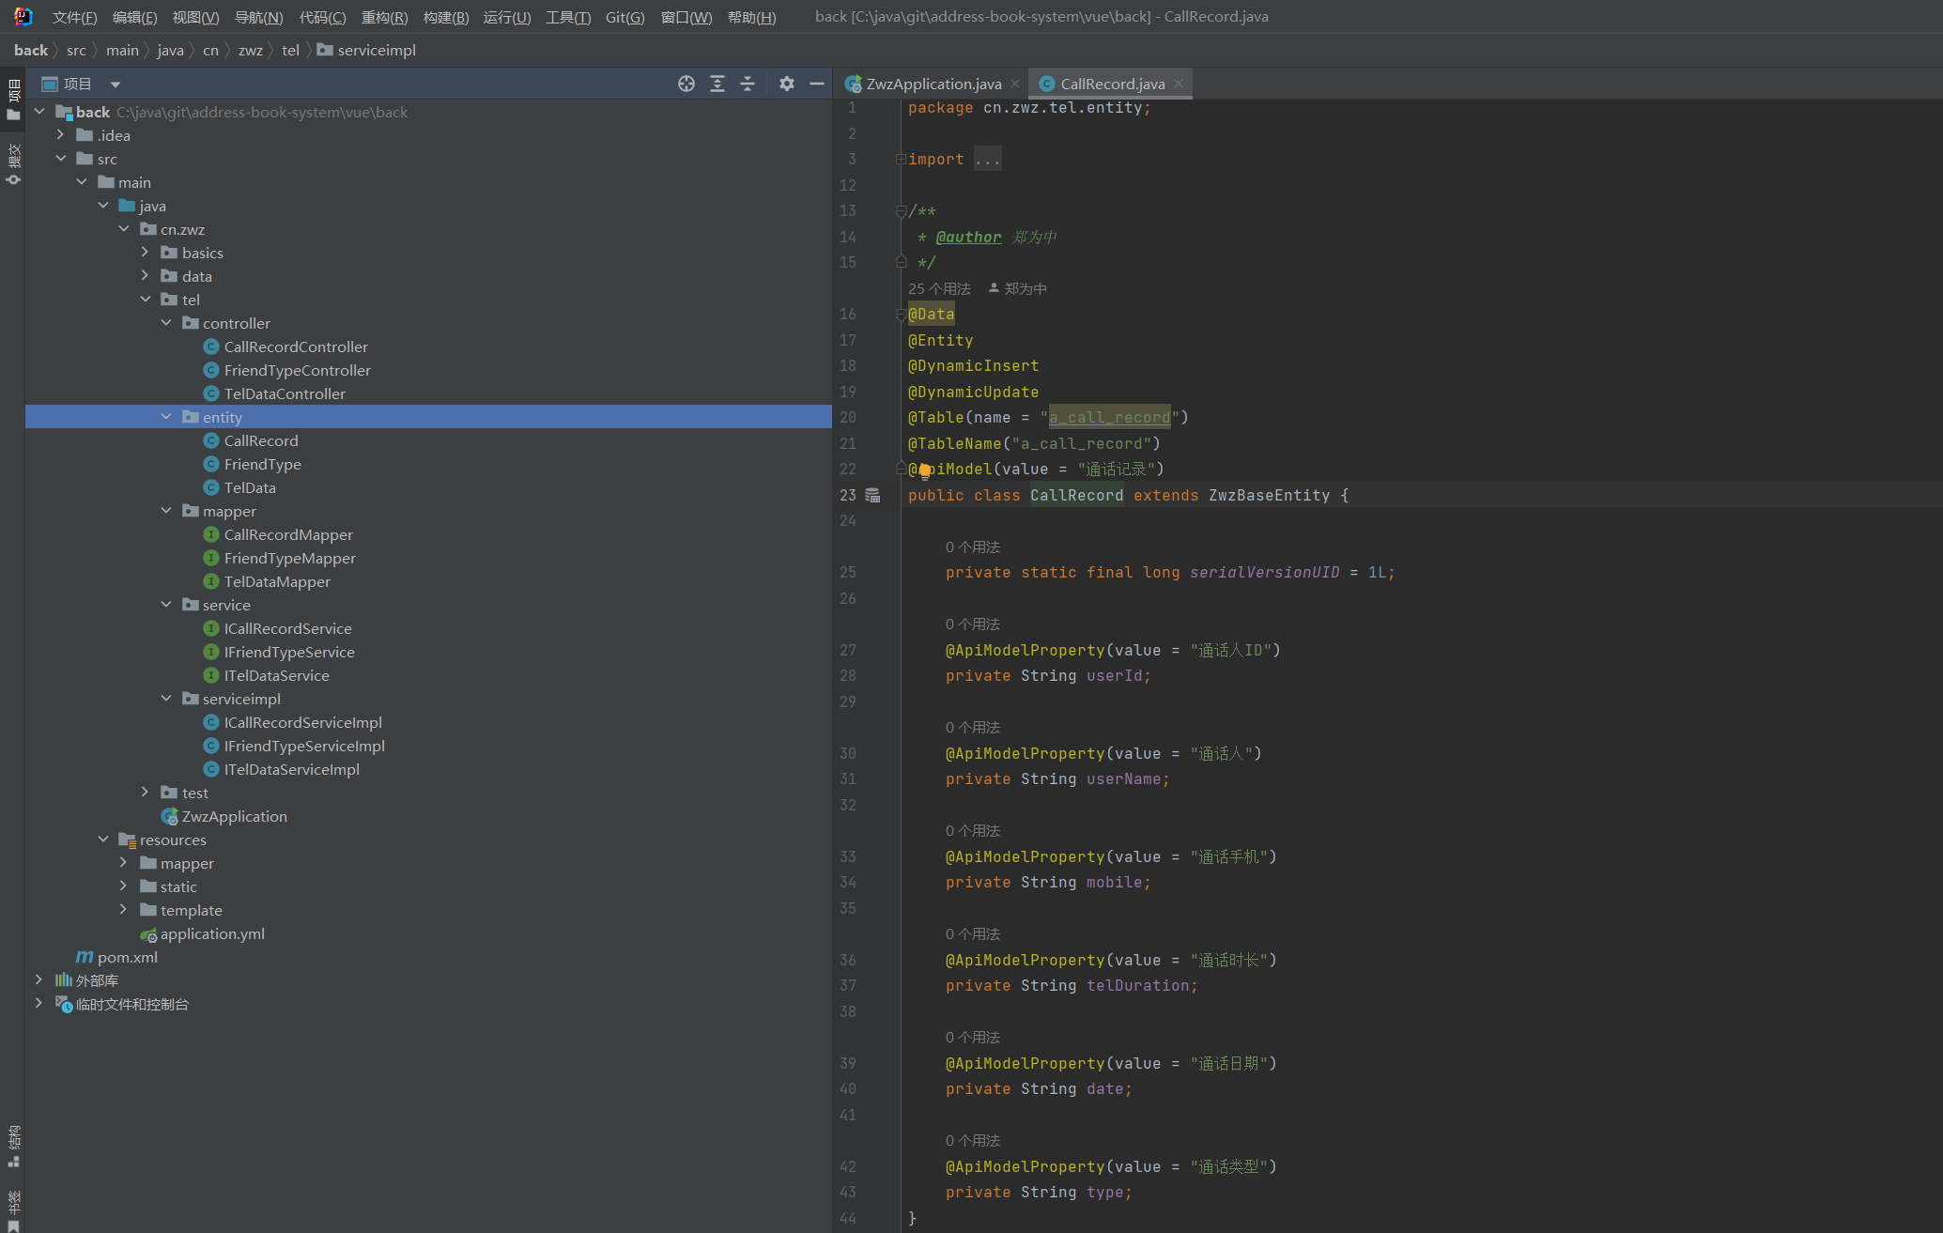
Task: Hide the project panel with minus icon
Action: [x=817, y=84]
